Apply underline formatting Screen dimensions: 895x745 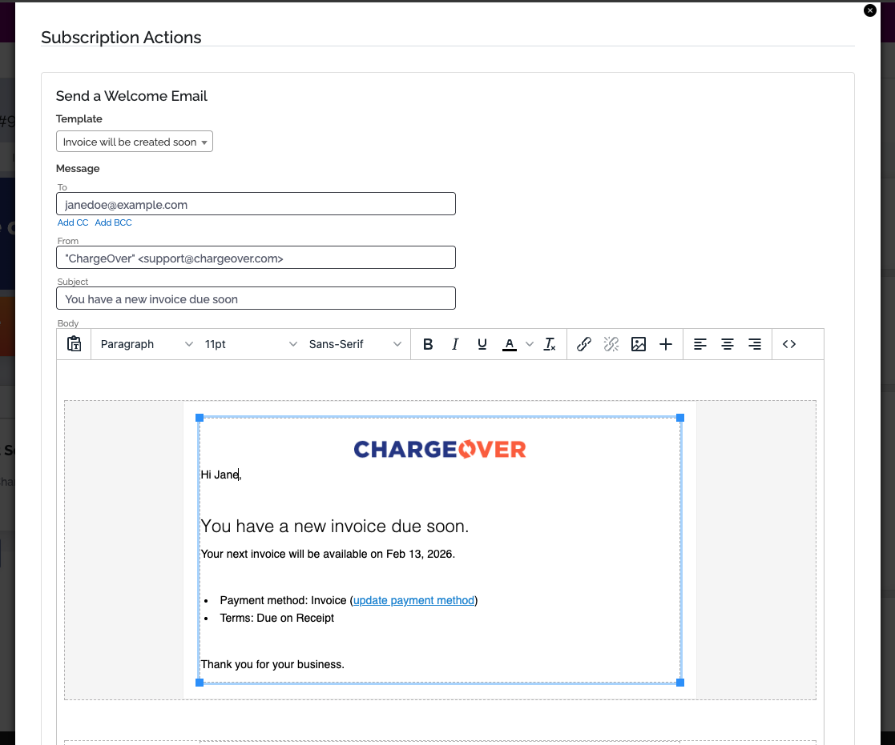click(482, 344)
